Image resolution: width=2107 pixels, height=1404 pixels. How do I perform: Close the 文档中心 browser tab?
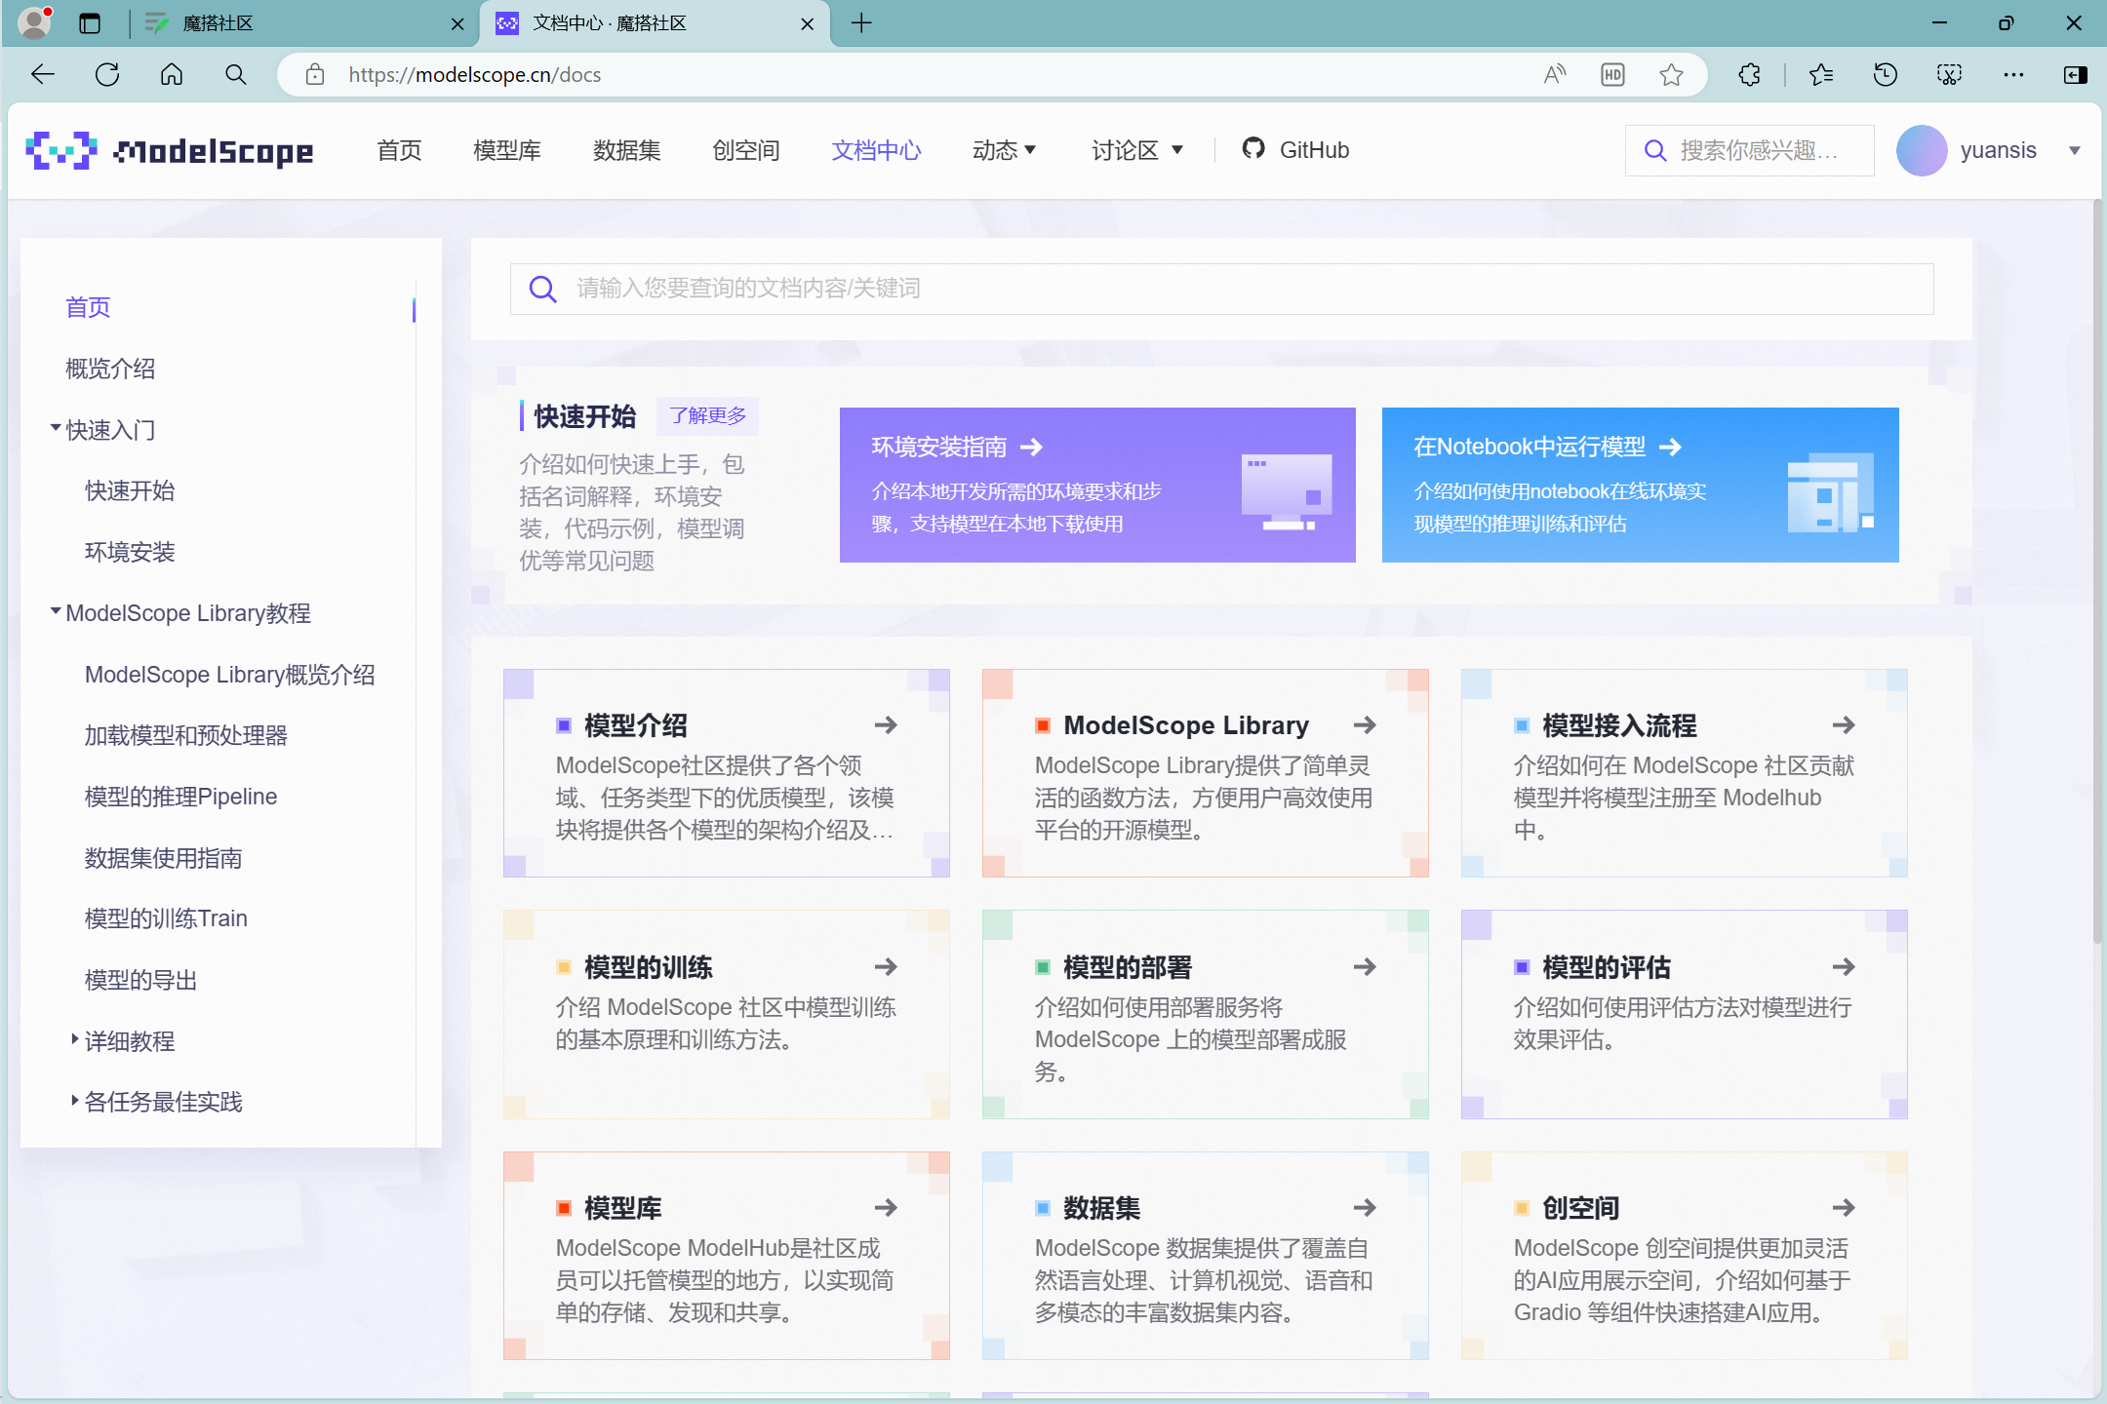(807, 24)
